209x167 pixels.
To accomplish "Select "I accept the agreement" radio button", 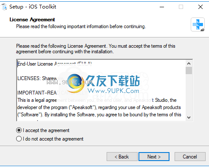I will pos(19,130).
